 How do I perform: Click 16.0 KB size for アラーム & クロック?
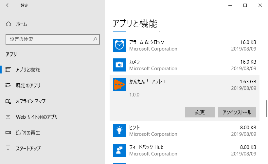pos(248,42)
